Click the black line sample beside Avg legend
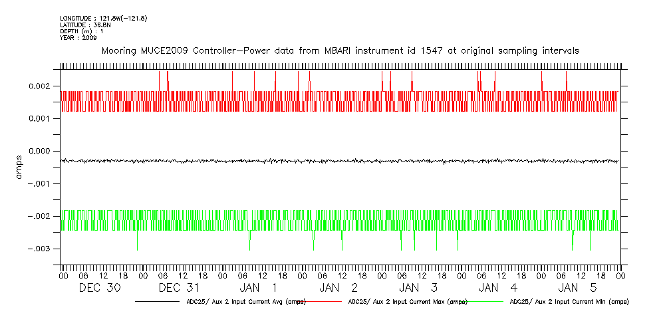 pos(160,302)
